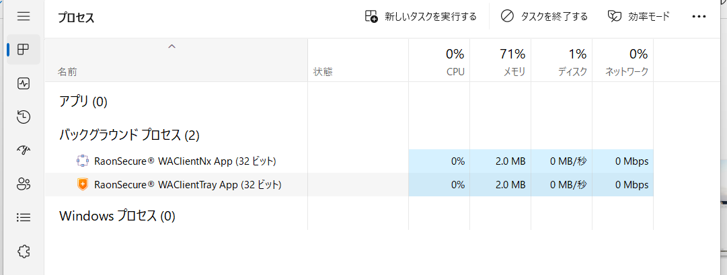The image size is (727, 275).
Task: Open the Services puzzle-piece icon
Action: (24, 251)
